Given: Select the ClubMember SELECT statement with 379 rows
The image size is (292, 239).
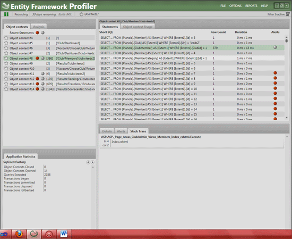Looking at the screenshot, I should (x=192, y=48).
